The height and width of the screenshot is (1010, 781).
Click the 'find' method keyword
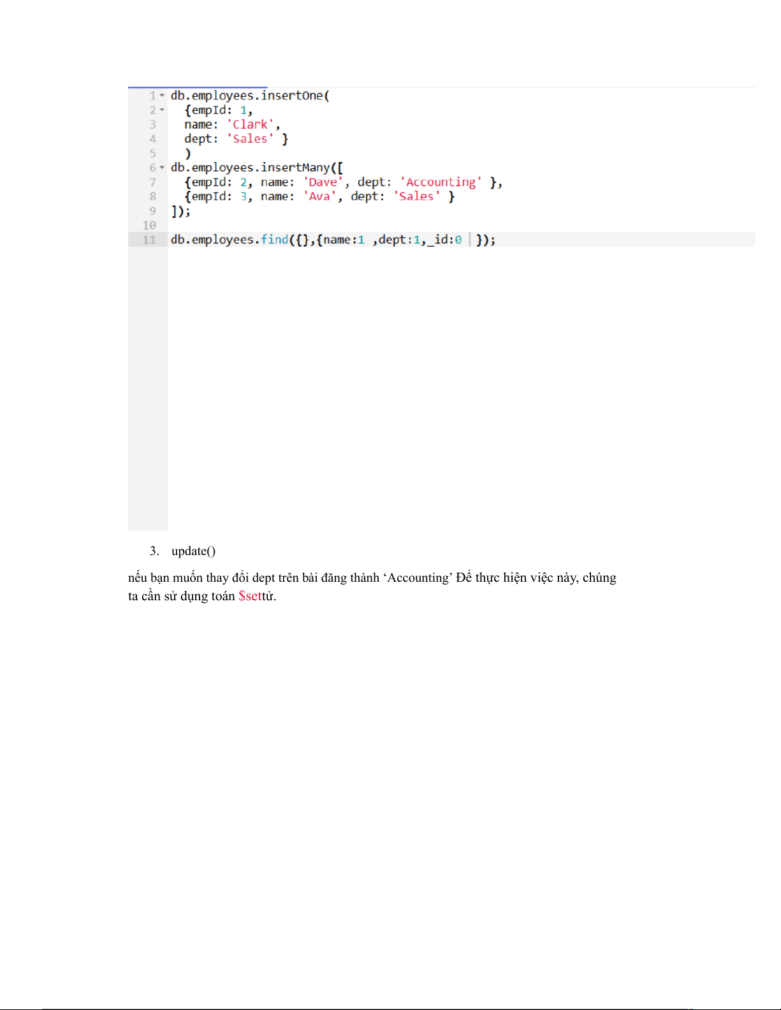(x=274, y=240)
